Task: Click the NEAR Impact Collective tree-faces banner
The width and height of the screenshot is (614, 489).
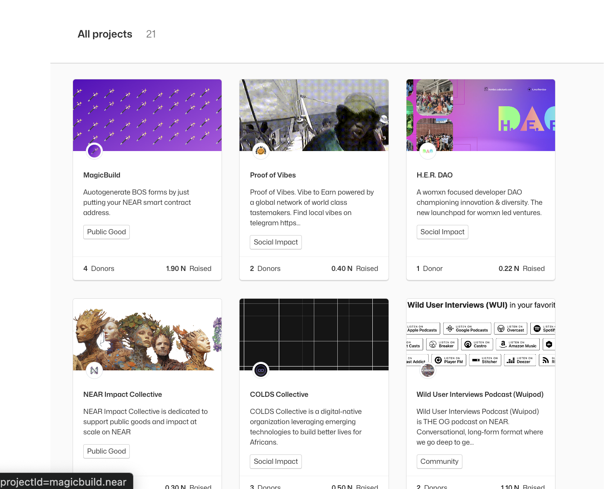Action: [147, 333]
